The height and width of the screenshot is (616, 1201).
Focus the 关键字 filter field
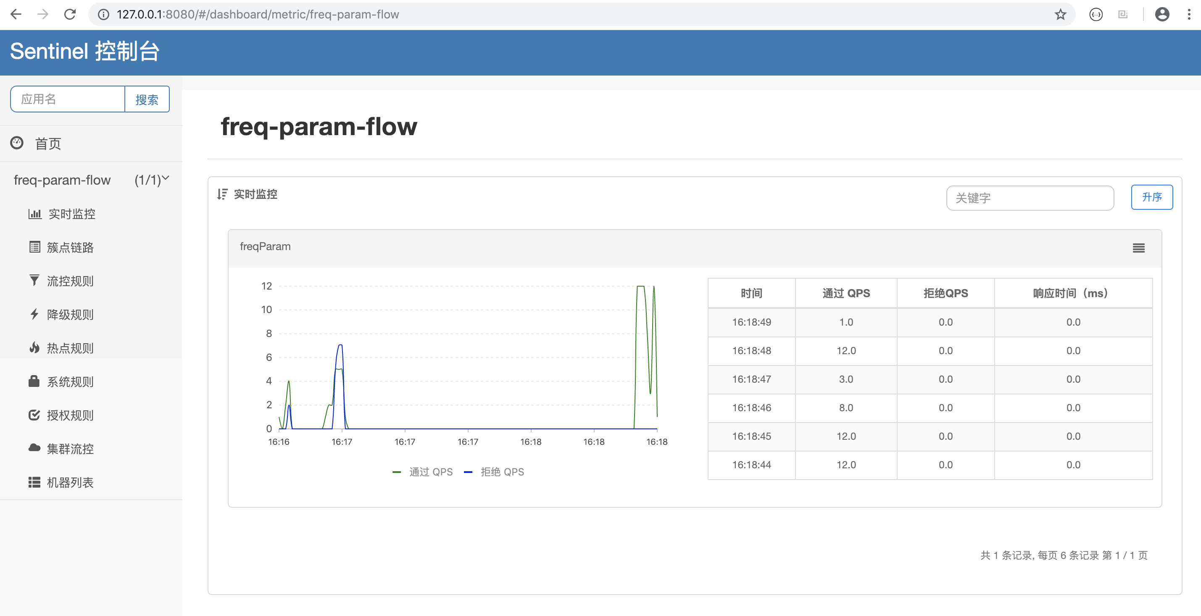[1030, 198]
